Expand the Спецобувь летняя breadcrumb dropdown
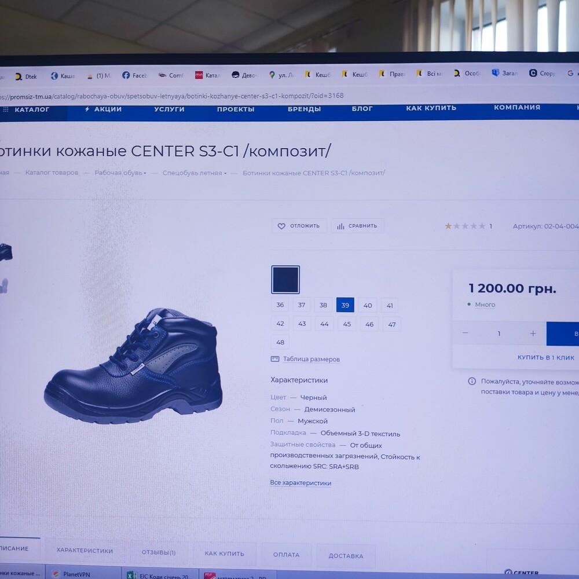 click(x=225, y=173)
